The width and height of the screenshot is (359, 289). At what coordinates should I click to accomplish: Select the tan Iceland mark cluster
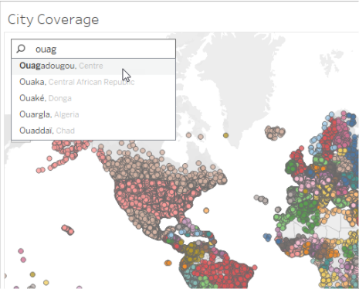click(275, 133)
